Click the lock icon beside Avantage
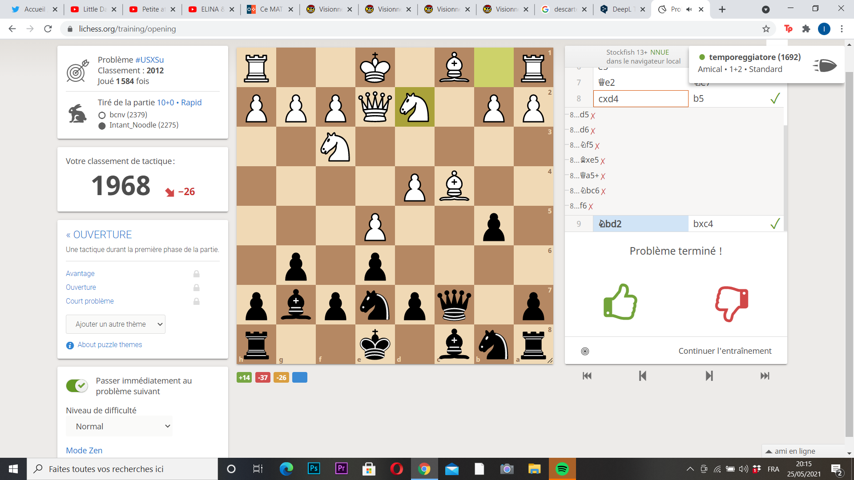This screenshot has height=480, width=854. coord(196,274)
